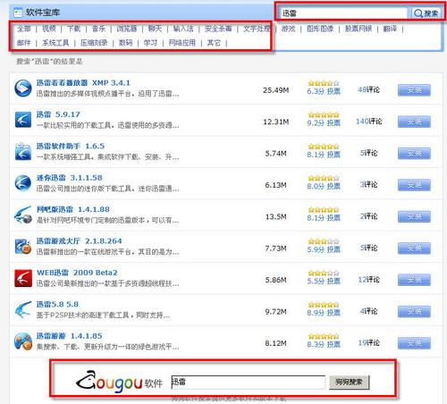Switch to the 安全杀毒 category

point(218,29)
